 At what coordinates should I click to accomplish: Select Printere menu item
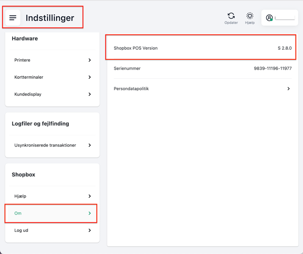tap(23, 60)
